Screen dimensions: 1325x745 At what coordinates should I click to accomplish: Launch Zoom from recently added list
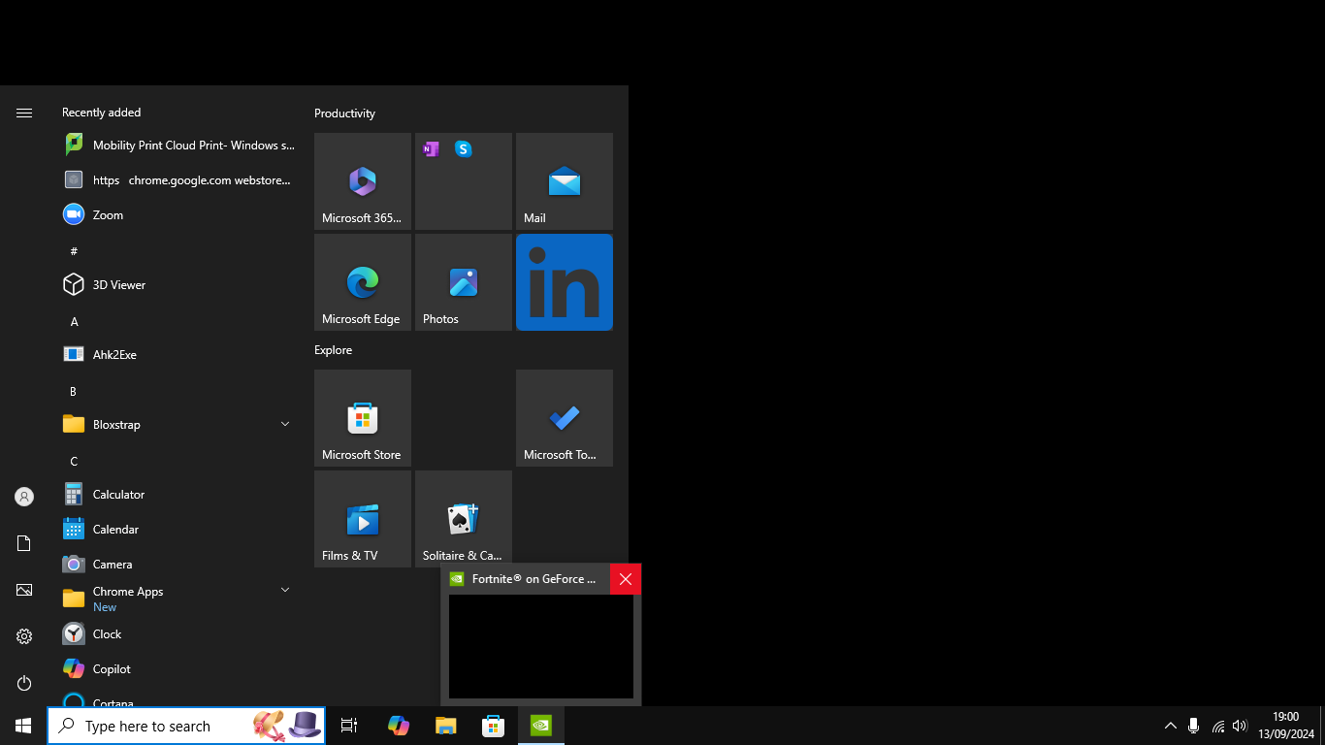click(178, 214)
